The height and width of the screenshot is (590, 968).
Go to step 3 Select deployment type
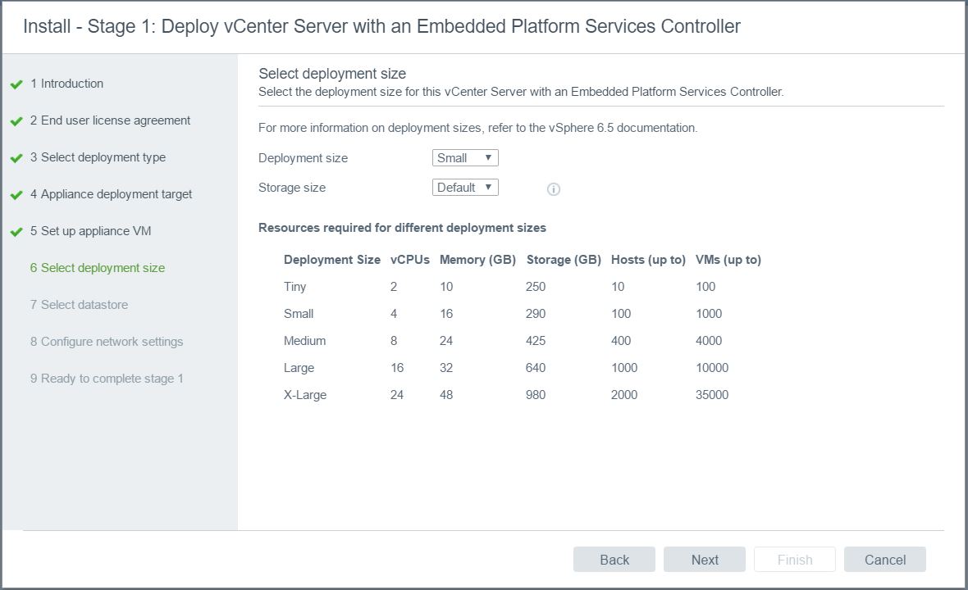point(98,157)
